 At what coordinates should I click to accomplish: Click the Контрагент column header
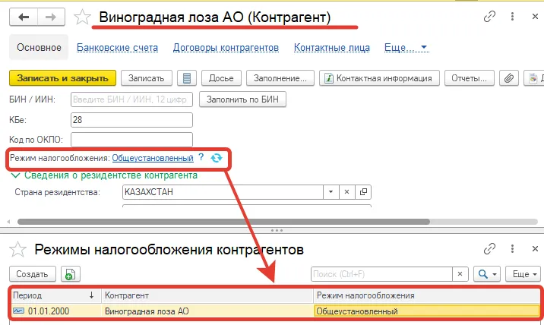[x=207, y=295]
